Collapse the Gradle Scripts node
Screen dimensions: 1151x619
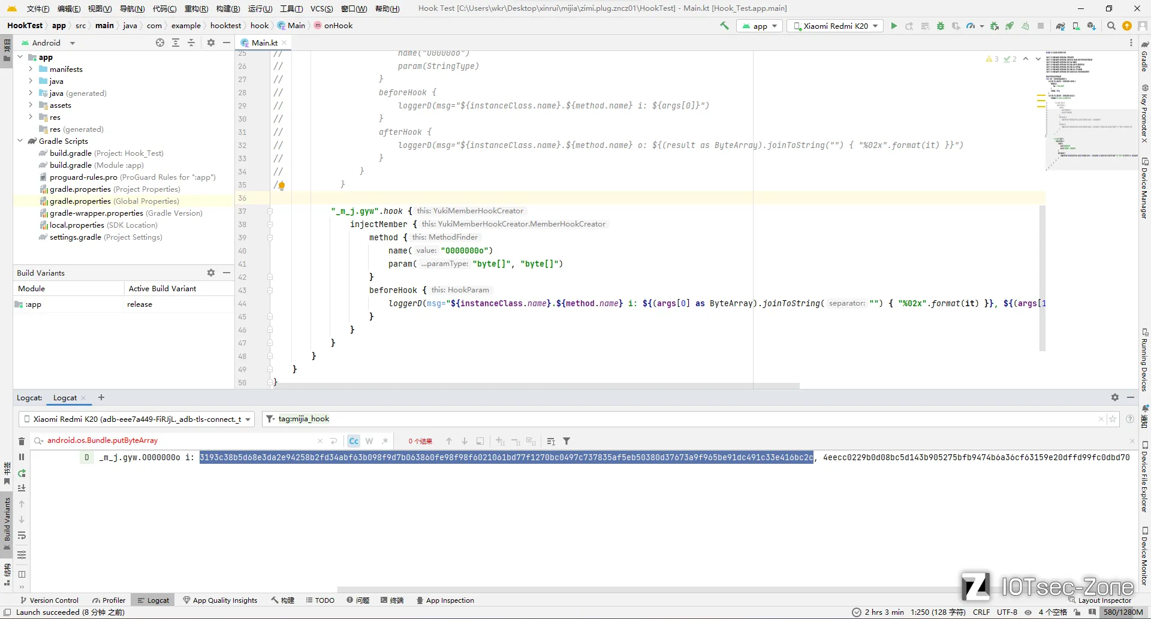[20, 141]
